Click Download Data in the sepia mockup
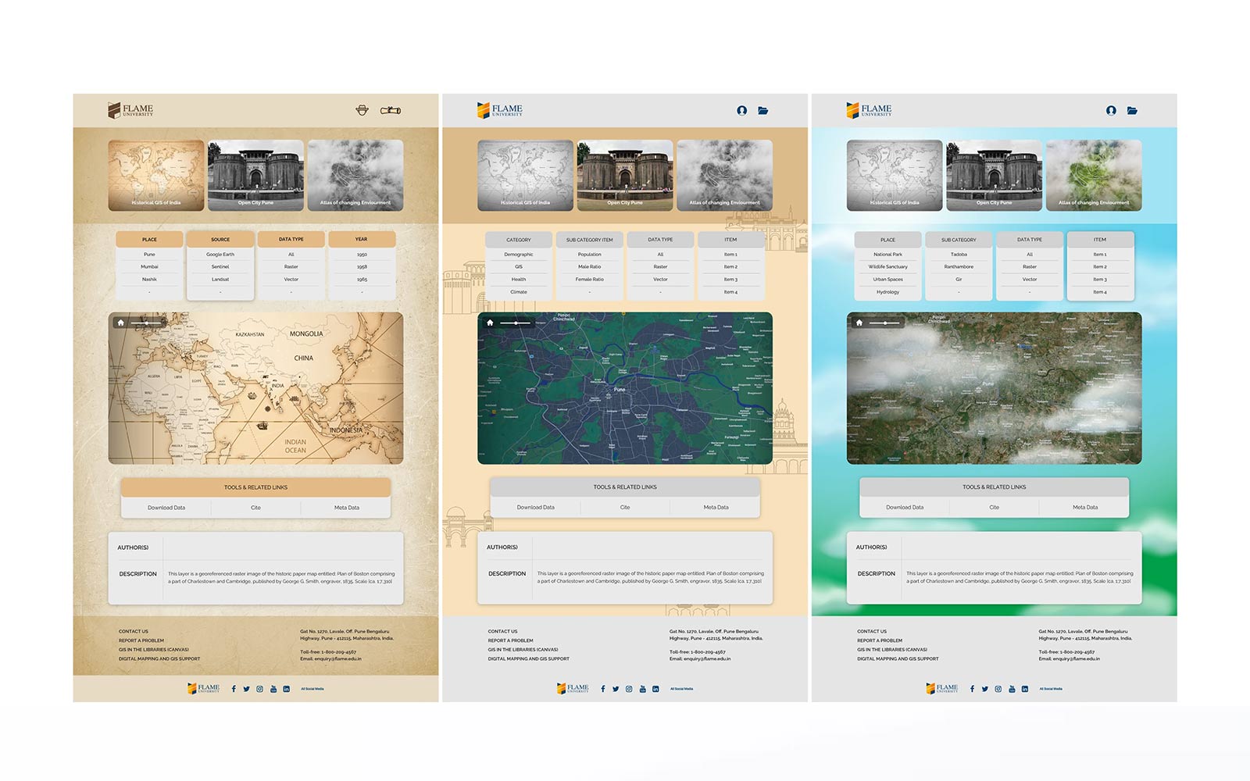 (166, 508)
